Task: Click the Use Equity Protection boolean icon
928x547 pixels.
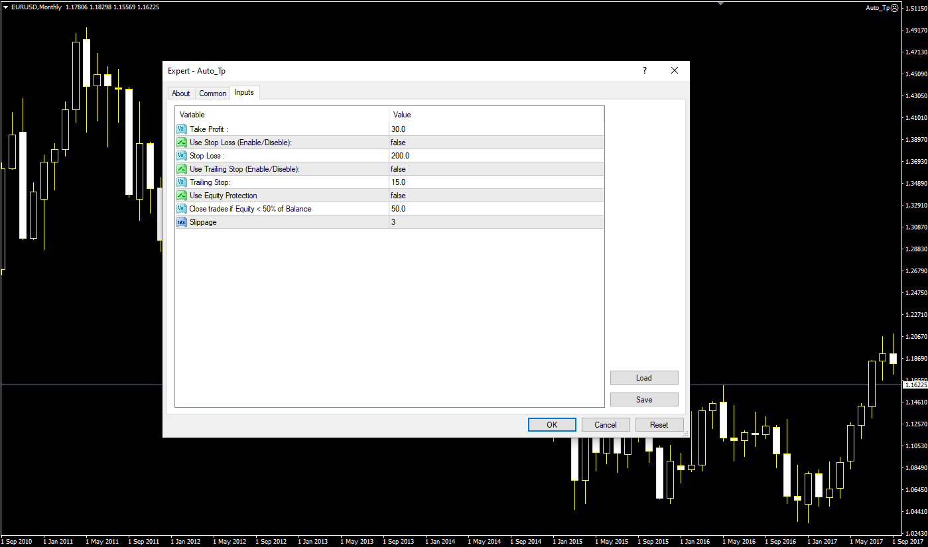Action: coord(182,196)
